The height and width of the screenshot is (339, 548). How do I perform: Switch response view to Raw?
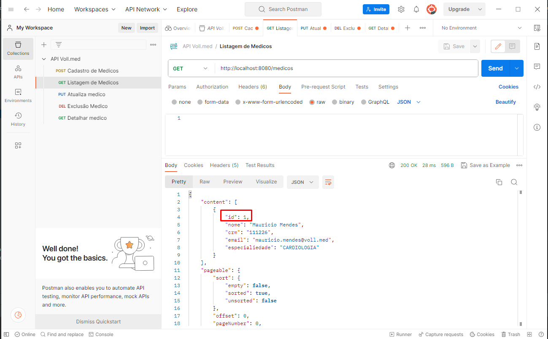click(205, 182)
